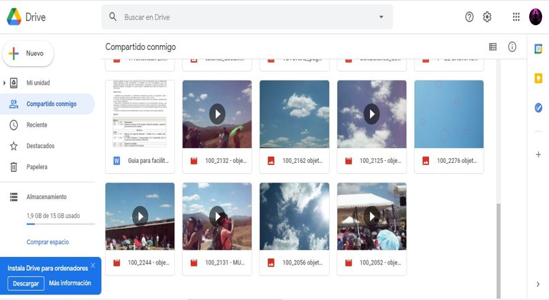This screenshot has height=300, width=549.
Task: Click the search magnifier icon
Action: pyautogui.click(x=113, y=16)
